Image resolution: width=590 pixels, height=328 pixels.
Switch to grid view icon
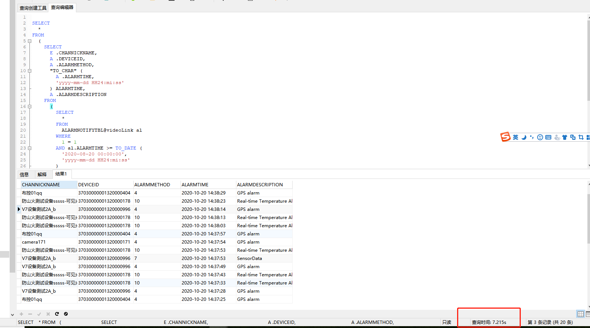tap(581, 314)
